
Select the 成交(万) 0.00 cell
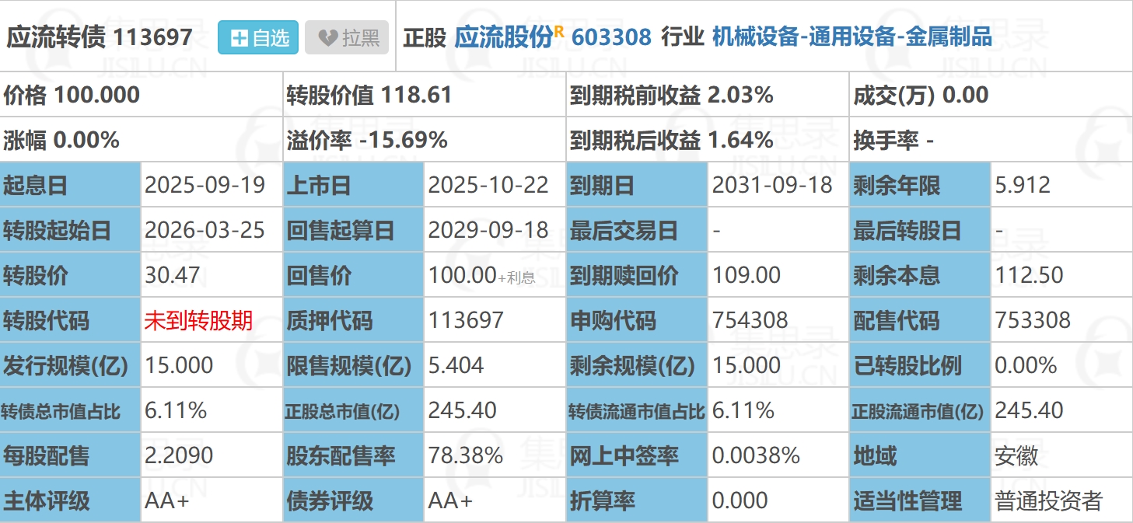coord(991,96)
